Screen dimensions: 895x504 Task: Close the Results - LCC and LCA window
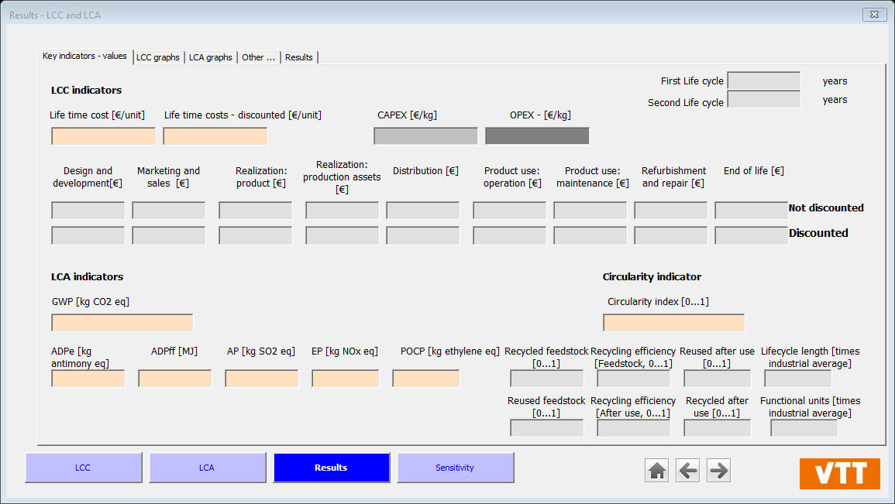click(874, 15)
